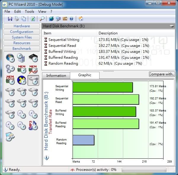The width and height of the screenshot is (178, 175).
Task: Open the Benchmark section
Action: [x=22, y=49]
